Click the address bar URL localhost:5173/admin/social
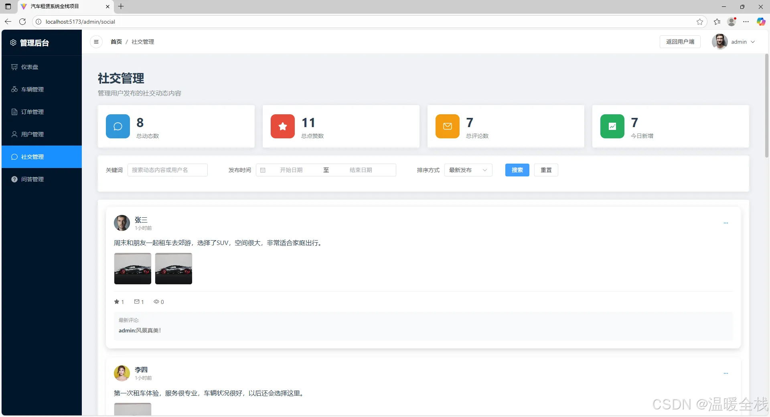This screenshot has width=770, height=417. 80,22
